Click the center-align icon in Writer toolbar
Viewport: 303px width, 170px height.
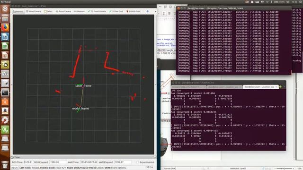tap(169, 13)
